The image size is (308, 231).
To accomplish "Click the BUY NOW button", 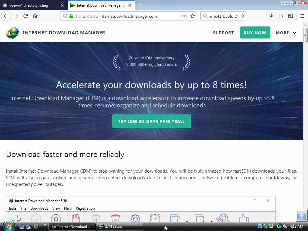I will [255, 32].
